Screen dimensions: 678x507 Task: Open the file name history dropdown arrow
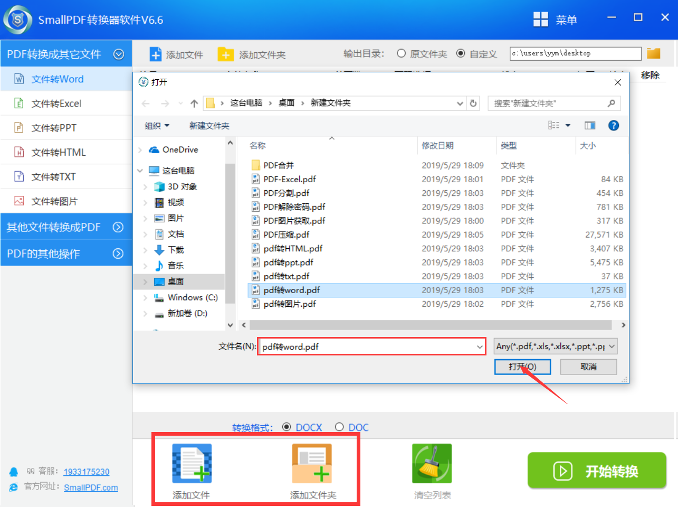pyautogui.click(x=480, y=347)
